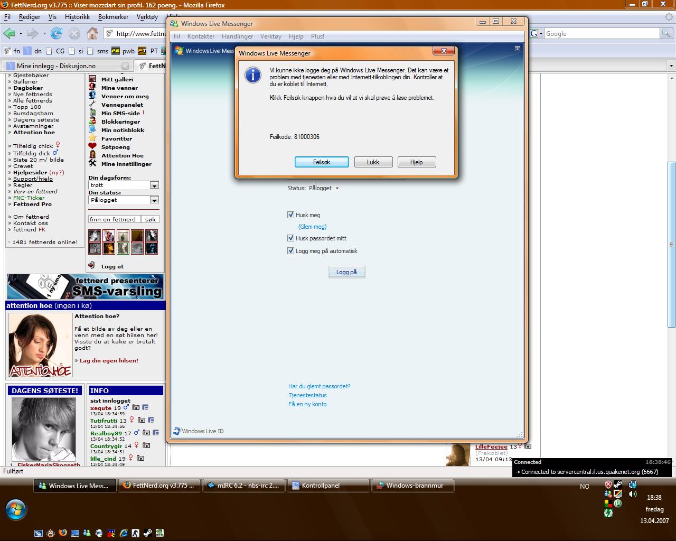Open Mine innstillinger tools icon
The image size is (676, 541).
pos(92,163)
